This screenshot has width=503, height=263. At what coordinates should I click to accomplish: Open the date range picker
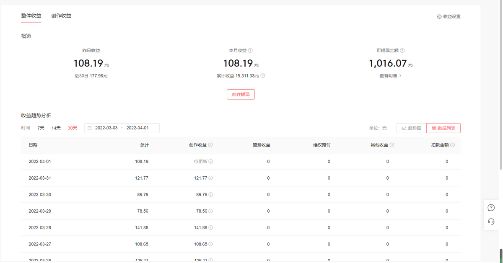point(122,128)
